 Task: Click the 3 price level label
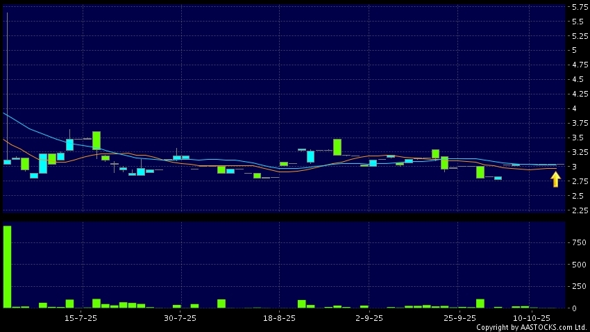click(x=574, y=167)
